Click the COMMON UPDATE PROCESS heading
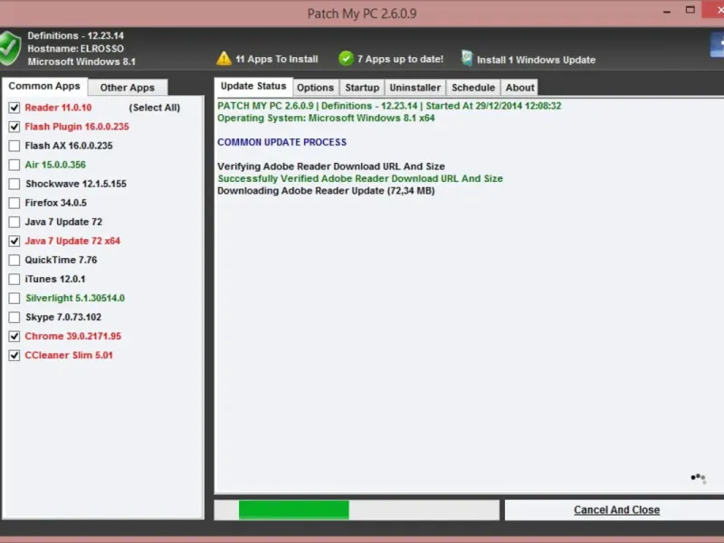The height and width of the screenshot is (543, 724). point(281,142)
